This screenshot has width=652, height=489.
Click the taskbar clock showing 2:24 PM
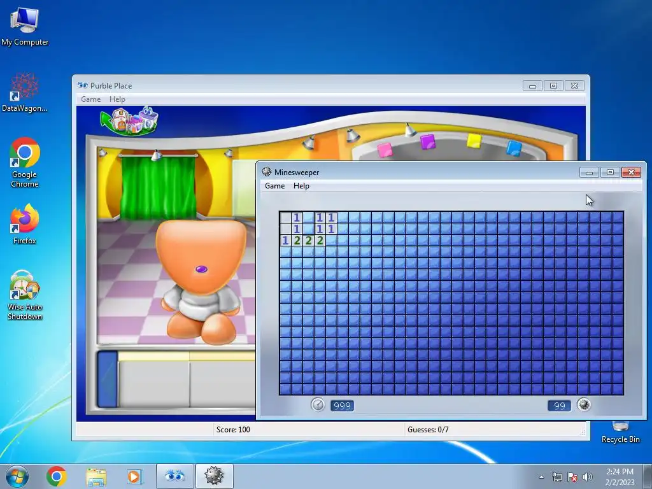click(x=620, y=476)
